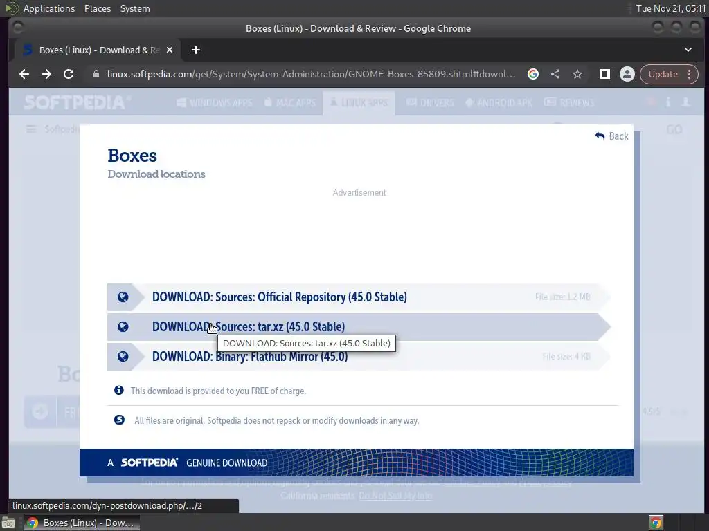Click the Advertisement label

tap(359, 193)
